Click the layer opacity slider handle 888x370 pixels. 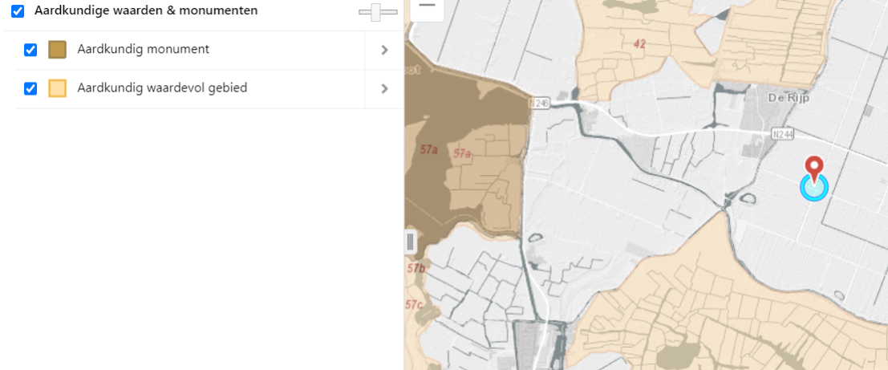(x=376, y=12)
